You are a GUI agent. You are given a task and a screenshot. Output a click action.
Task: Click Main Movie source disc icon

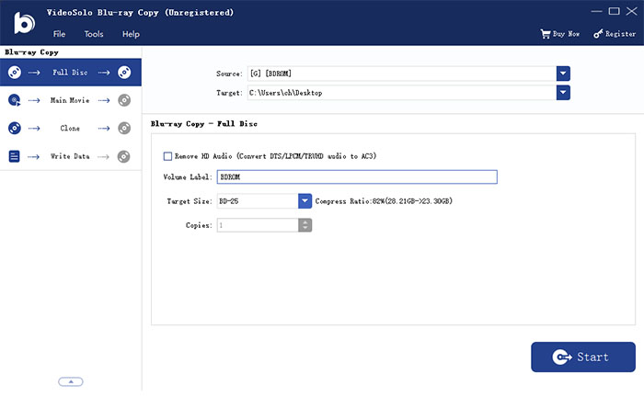tap(15, 100)
